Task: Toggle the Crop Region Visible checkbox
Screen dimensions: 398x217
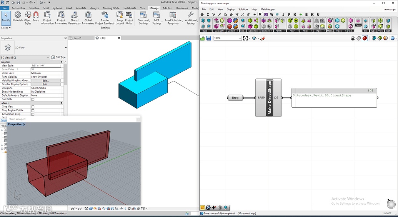Action: [x=33, y=110]
